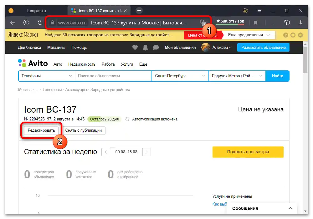The image size is (313, 219).
Task: Expand the Еще предложения dropdown
Action: pos(249,35)
